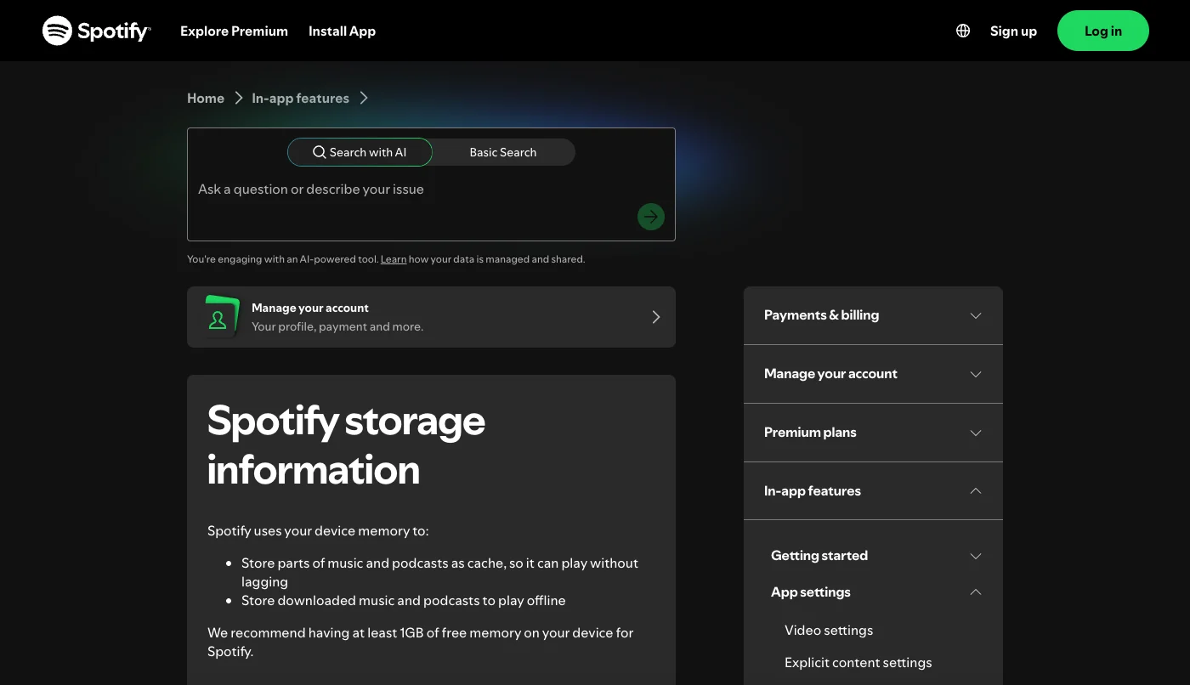The height and width of the screenshot is (685, 1190).
Task: Switch to Basic Search tab
Action: [503, 152]
